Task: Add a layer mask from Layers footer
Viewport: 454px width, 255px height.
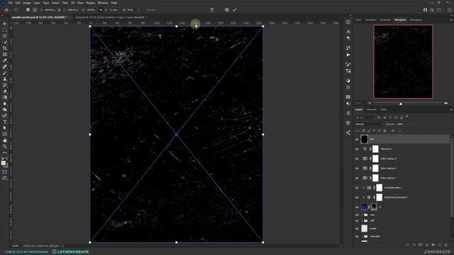Action: tap(421, 245)
